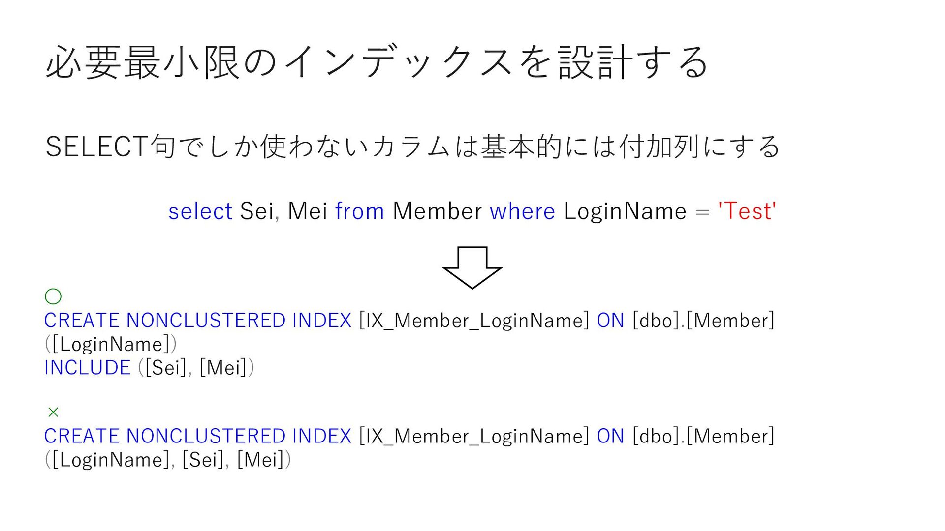Click the red 'Test' string literal

747,211
